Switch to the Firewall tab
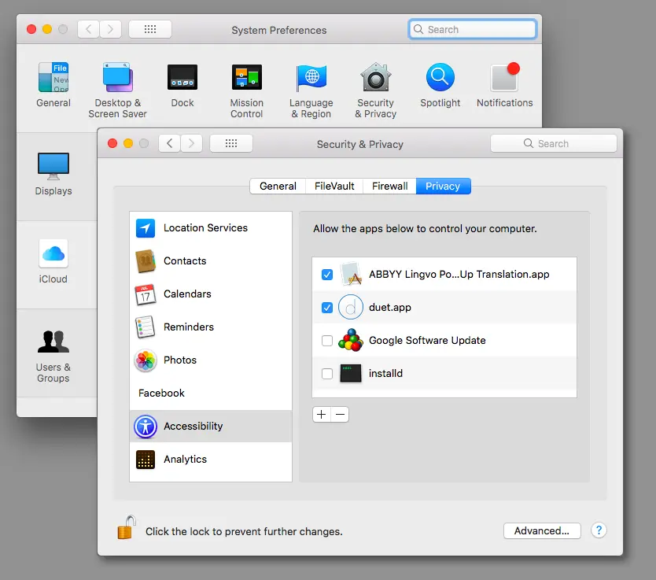The width and height of the screenshot is (656, 580). 390,187
